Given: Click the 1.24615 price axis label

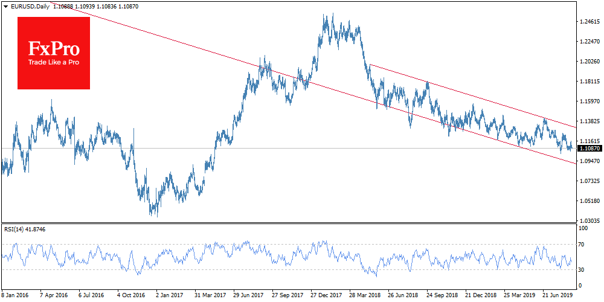Looking at the screenshot, I should point(588,21).
